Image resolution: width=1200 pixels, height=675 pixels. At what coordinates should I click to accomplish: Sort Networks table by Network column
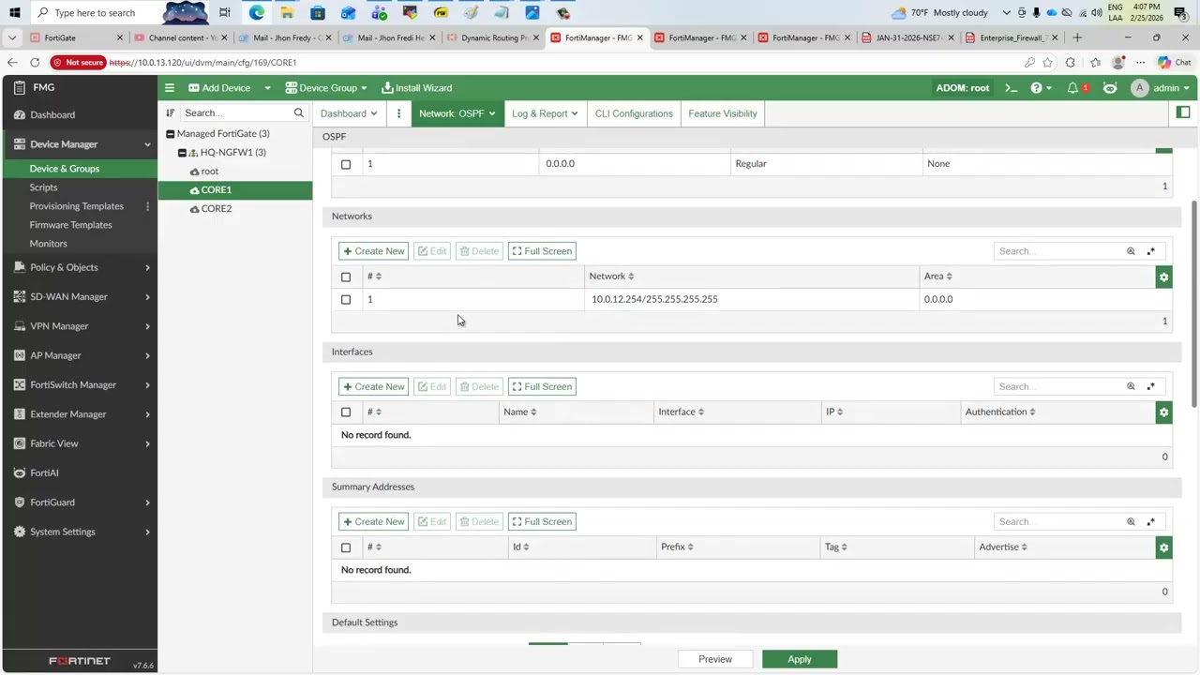point(611,277)
